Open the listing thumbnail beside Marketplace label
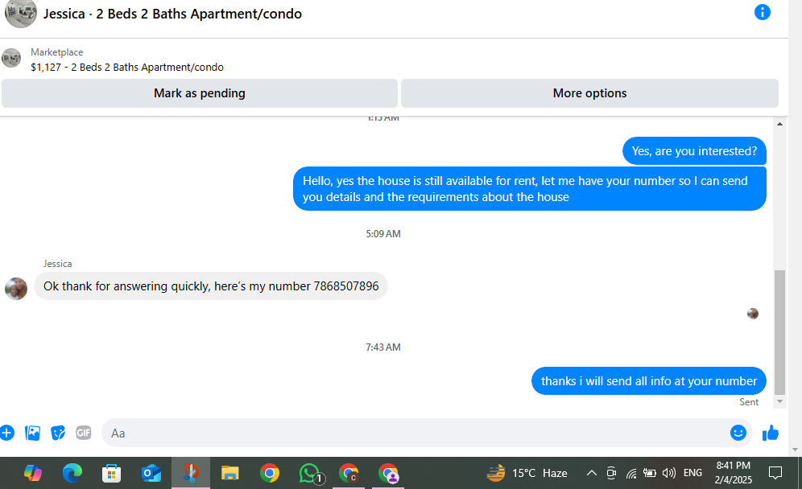This screenshot has width=802, height=489. (11, 58)
